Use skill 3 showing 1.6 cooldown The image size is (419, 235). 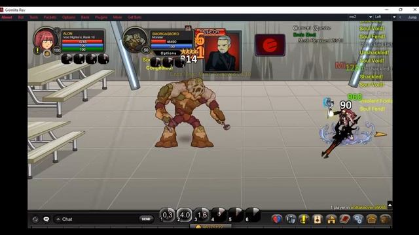(202, 215)
